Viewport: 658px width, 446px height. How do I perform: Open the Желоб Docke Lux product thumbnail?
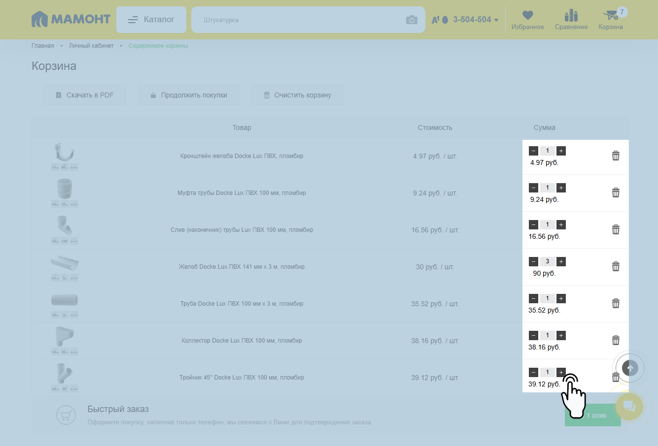click(65, 267)
